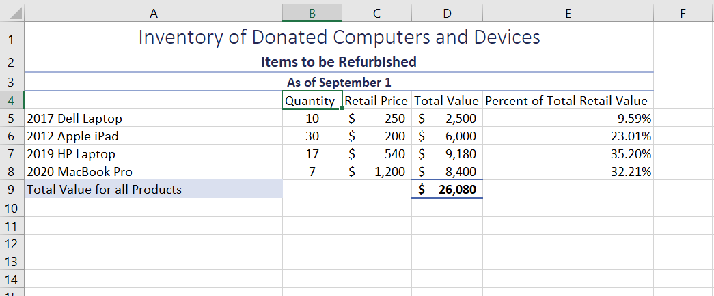Click retail price $540 cell
Image resolution: width=714 pixels, height=296 pixels.
pyautogui.click(x=376, y=153)
